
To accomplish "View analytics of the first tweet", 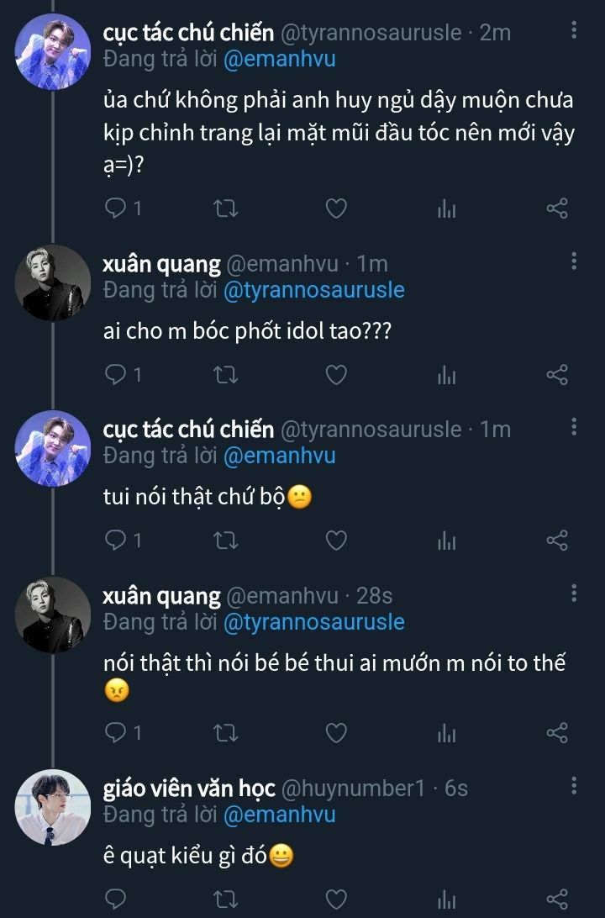I will coord(446,208).
